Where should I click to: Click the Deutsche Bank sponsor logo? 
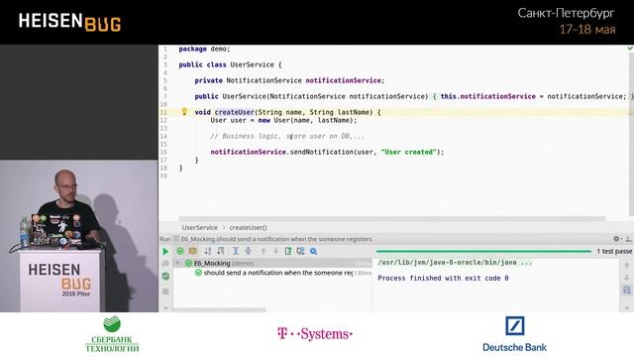pos(514,334)
